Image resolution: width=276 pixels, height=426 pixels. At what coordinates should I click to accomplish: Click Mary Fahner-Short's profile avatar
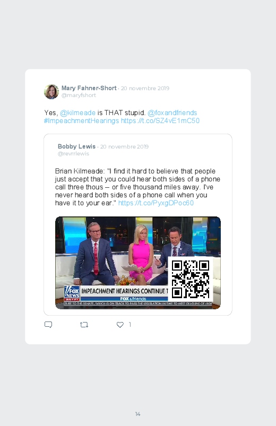tap(51, 92)
